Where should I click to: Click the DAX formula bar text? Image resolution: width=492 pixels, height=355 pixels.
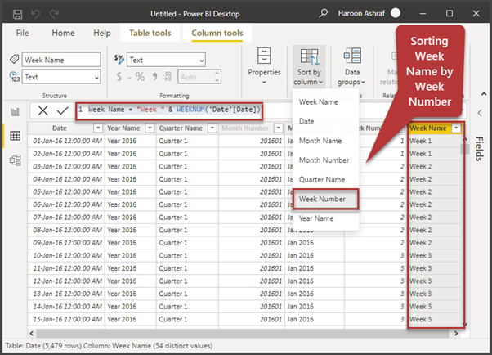(x=174, y=110)
